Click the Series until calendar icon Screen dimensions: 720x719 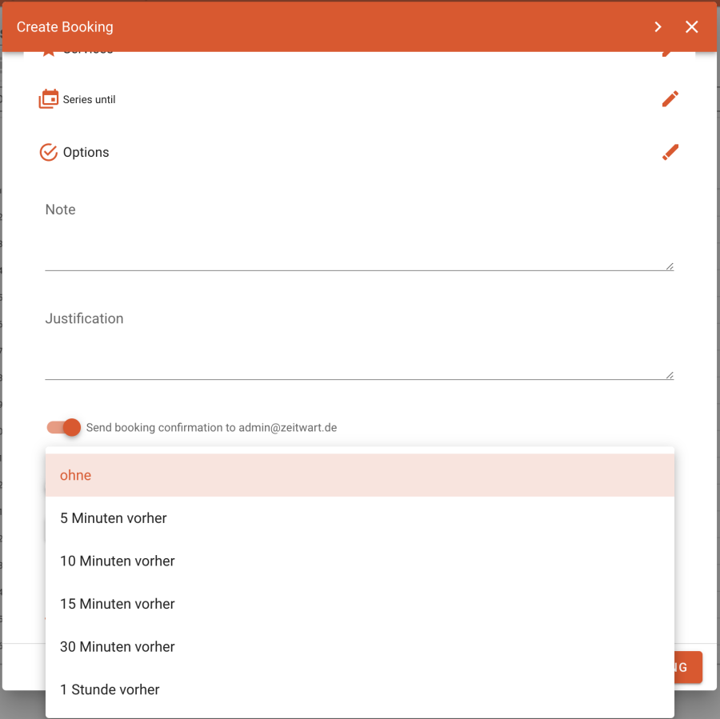tap(49, 99)
